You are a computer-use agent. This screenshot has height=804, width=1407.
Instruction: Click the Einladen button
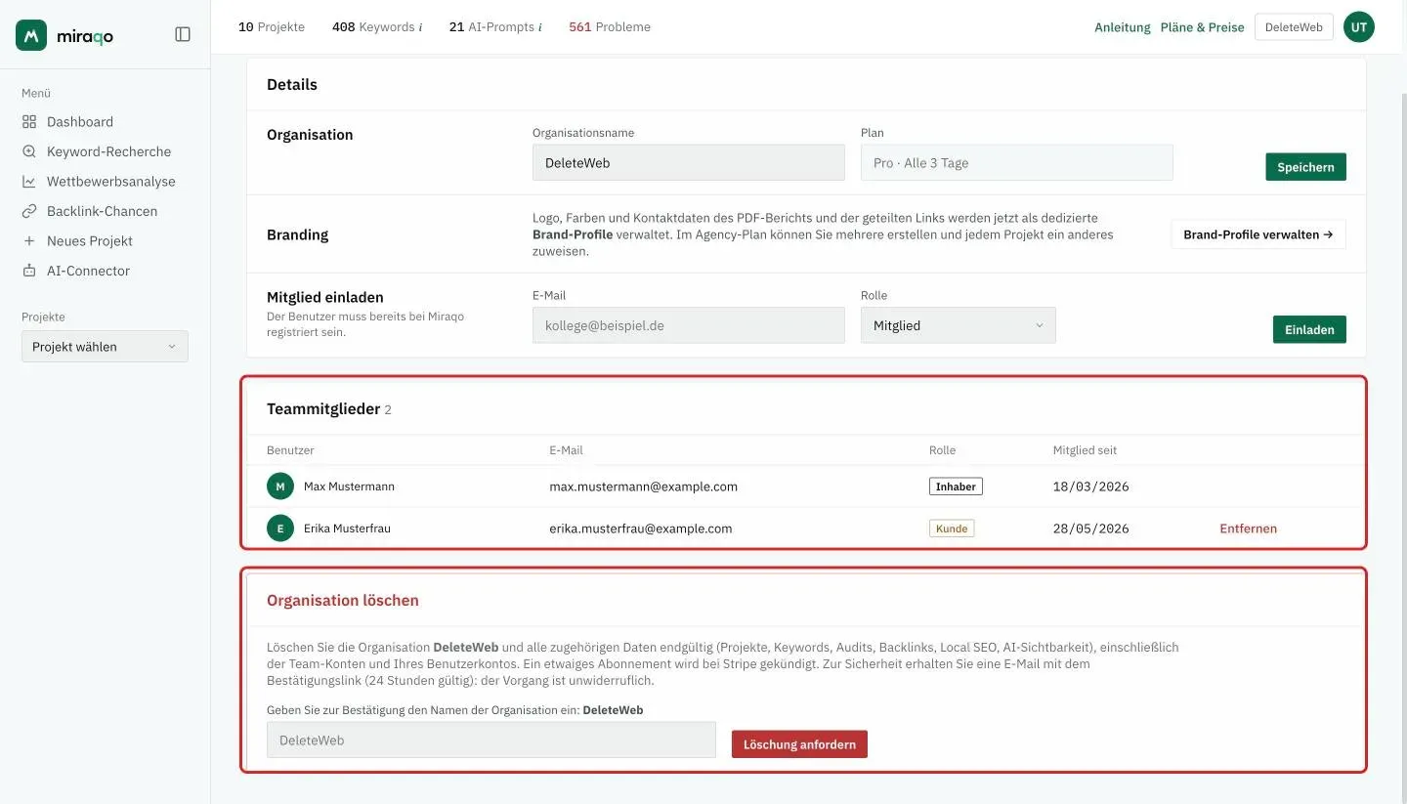click(1309, 329)
